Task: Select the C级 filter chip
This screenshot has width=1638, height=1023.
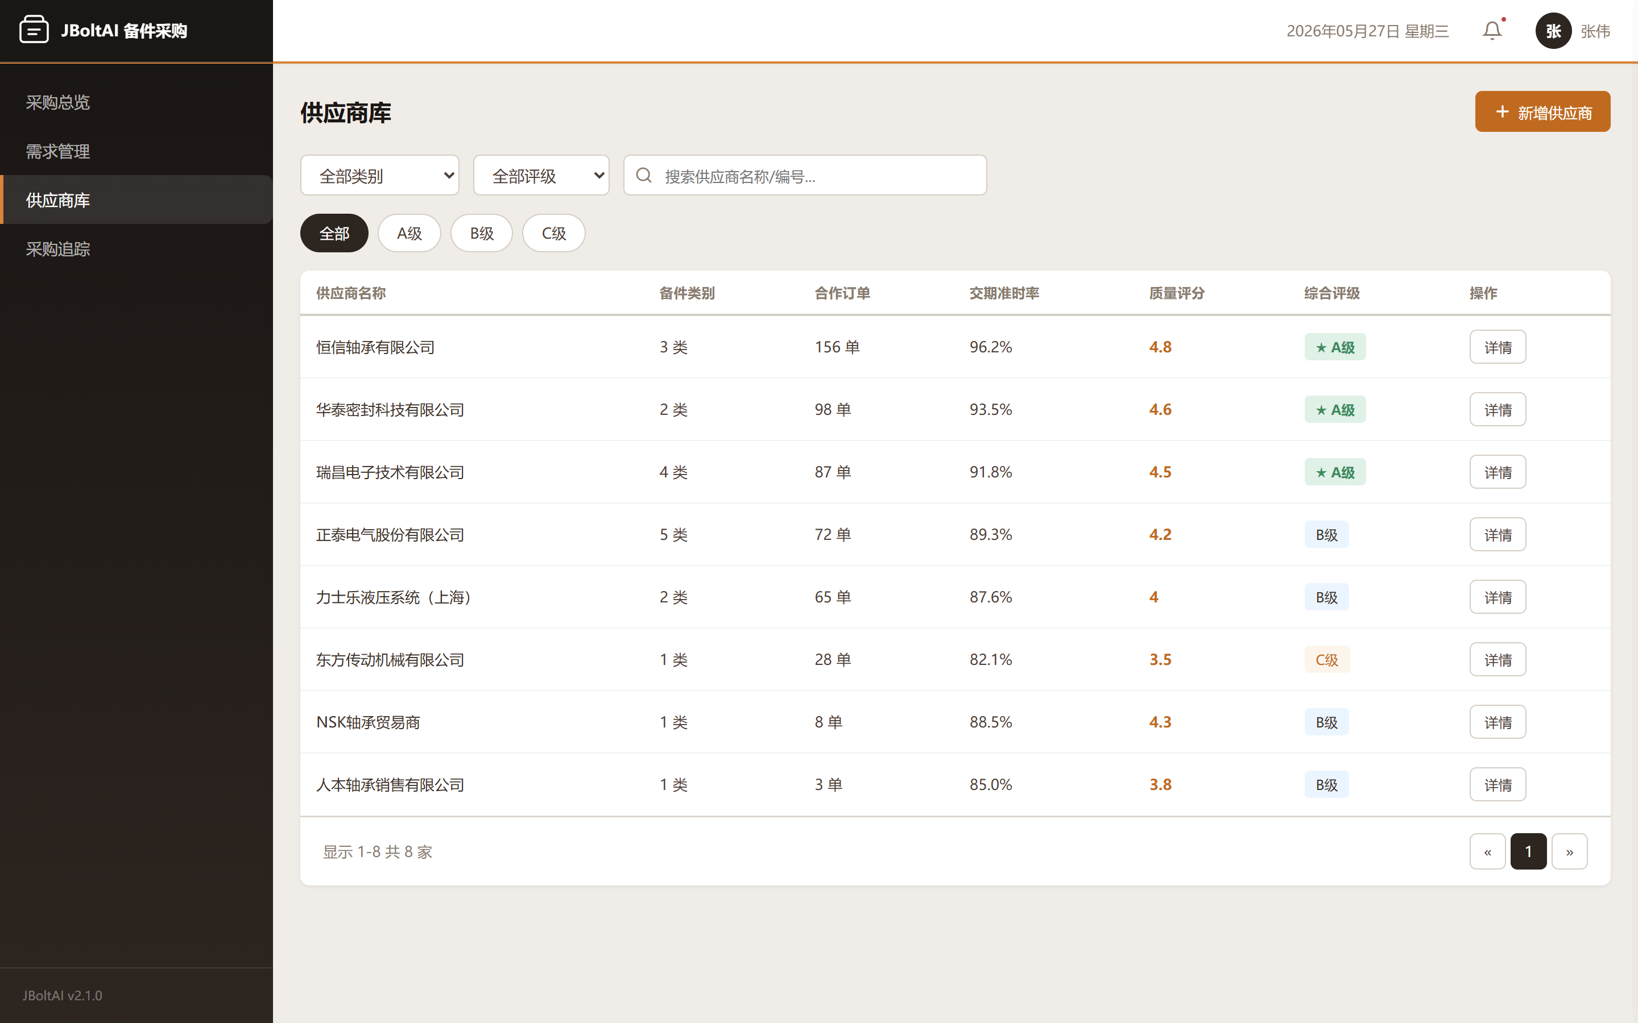Action: [553, 234]
